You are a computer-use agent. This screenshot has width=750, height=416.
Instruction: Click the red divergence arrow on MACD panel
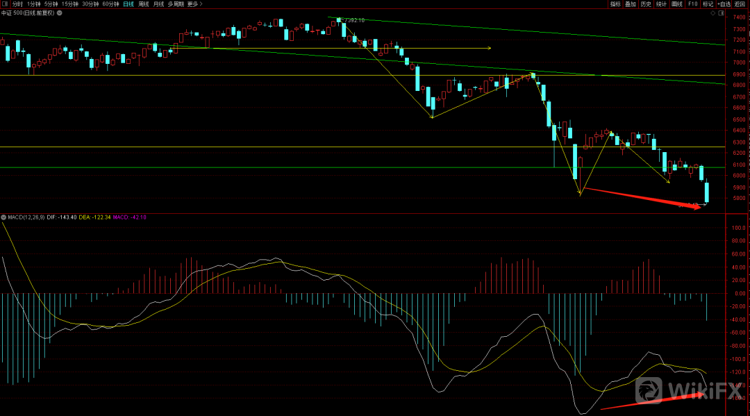[651, 401]
